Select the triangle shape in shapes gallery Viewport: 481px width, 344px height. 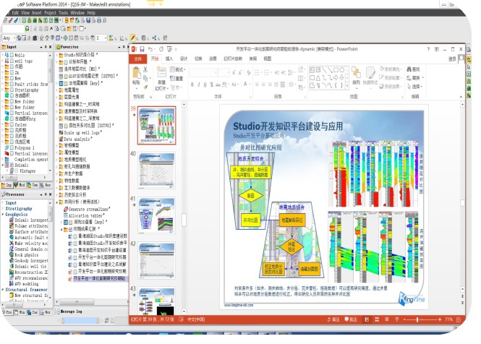318,78
